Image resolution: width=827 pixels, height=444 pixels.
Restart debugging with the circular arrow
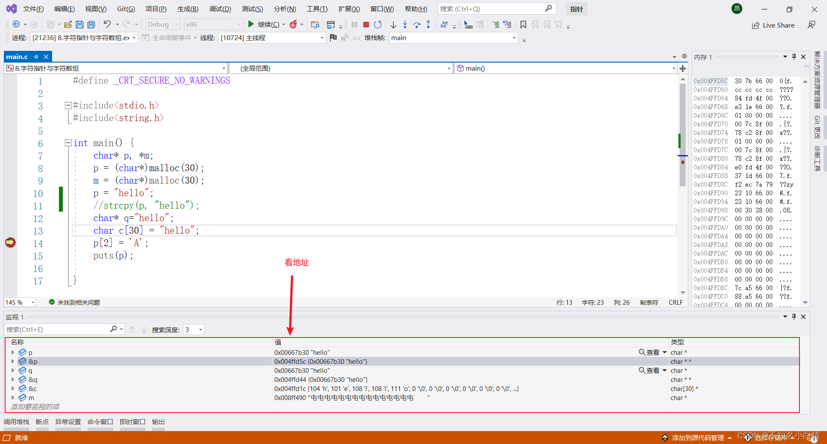pos(378,25)
